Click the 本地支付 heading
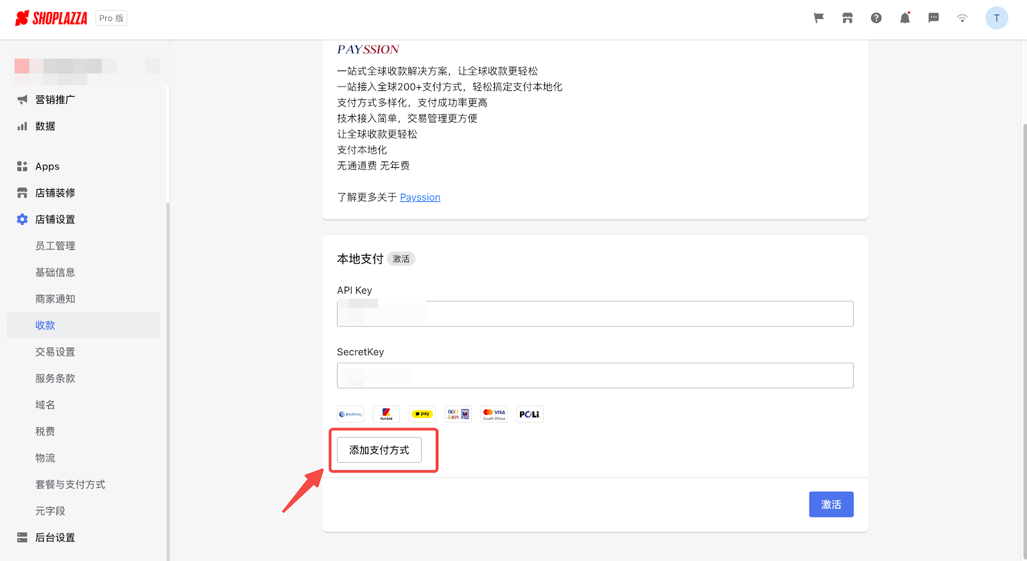1027x561 pixels. (360, 259)
